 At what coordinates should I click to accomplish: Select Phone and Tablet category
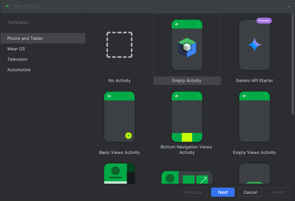click(43, 38)
